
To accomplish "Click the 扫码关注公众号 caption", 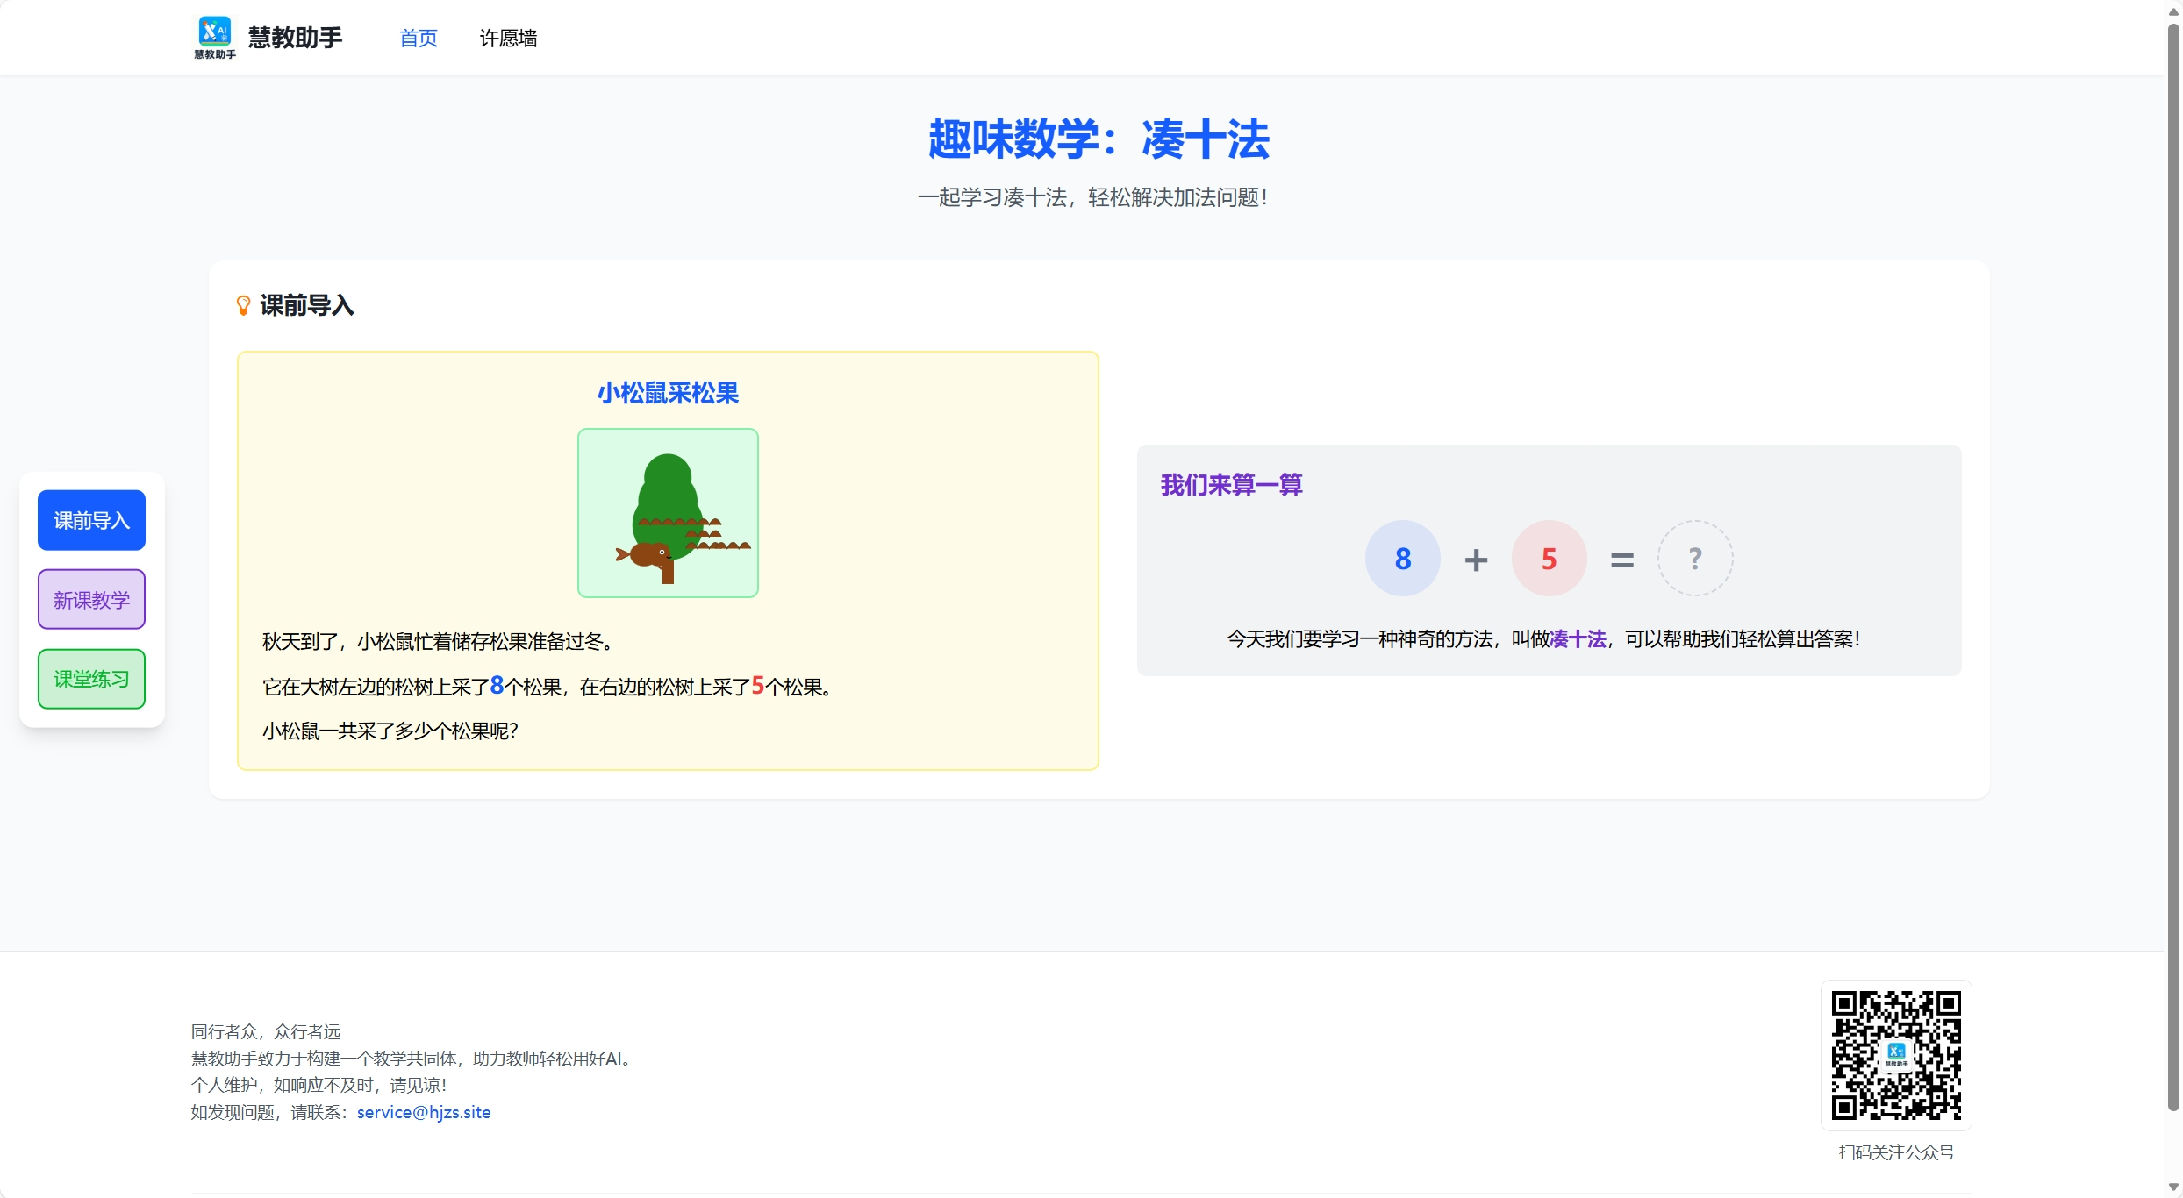I will [x=1896, y=1152].
